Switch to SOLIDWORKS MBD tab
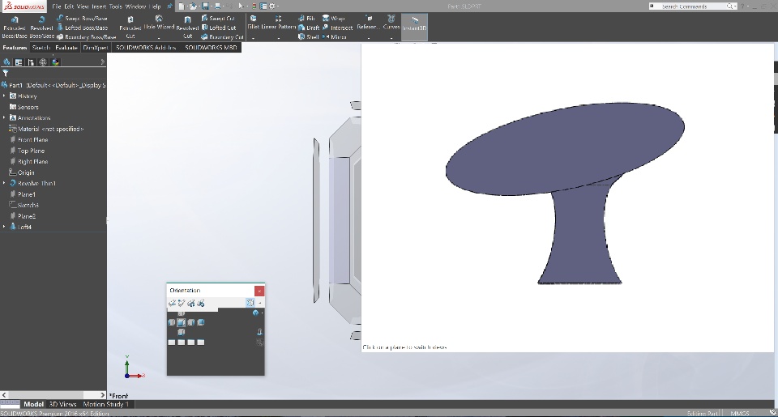 click(x=211, y=48)
